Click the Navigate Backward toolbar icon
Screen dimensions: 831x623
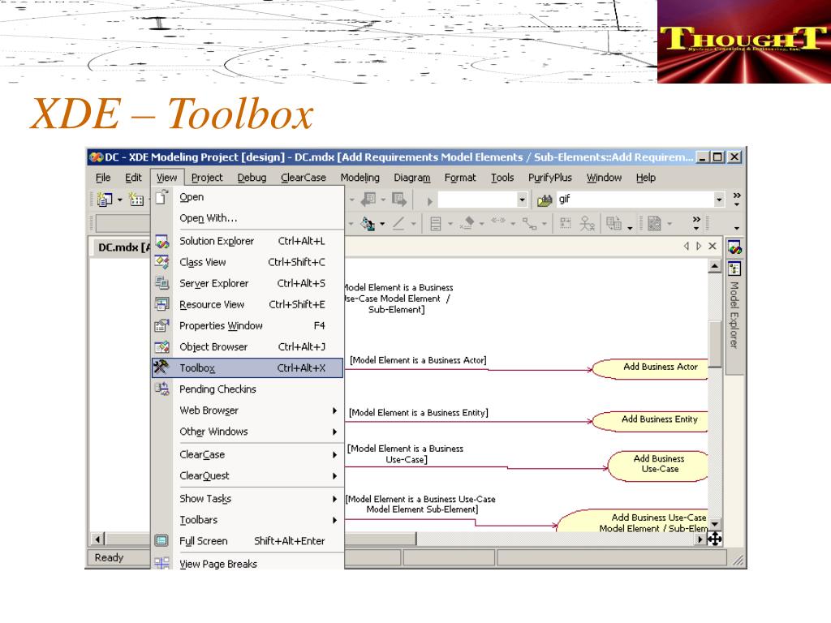tap(368, 200)
